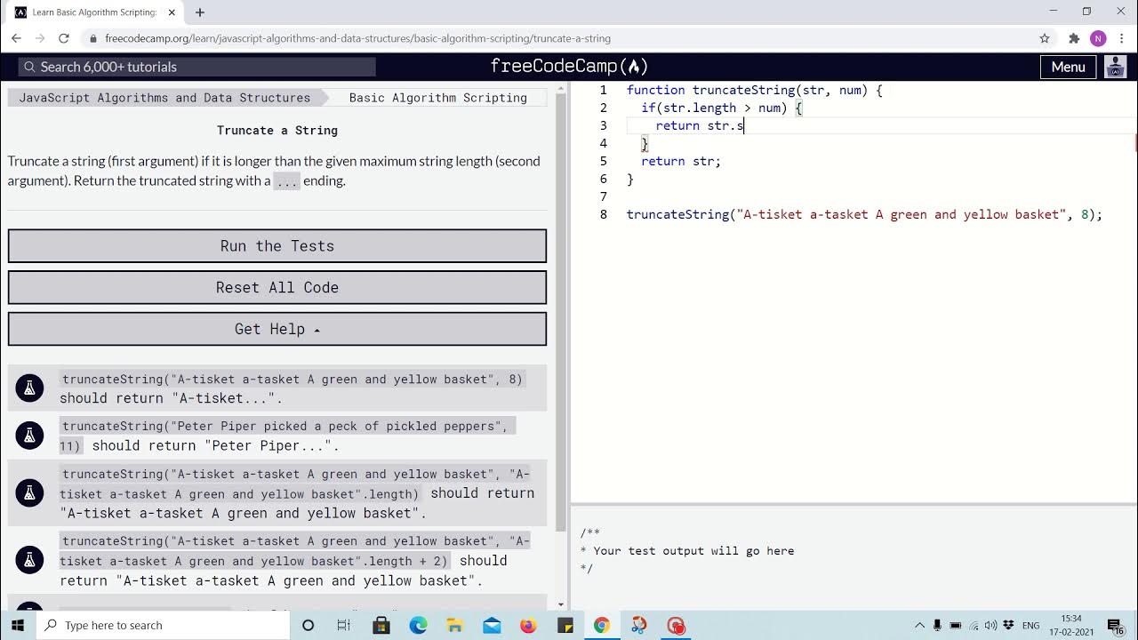The width and height of the screenshot is (1138, 640).
Task: Reload the freeCodeCamp page
Action: click(x=64, y=38)
